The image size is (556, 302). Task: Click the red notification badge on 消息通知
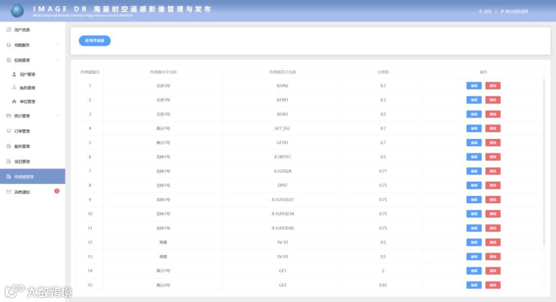coord(57,191)
